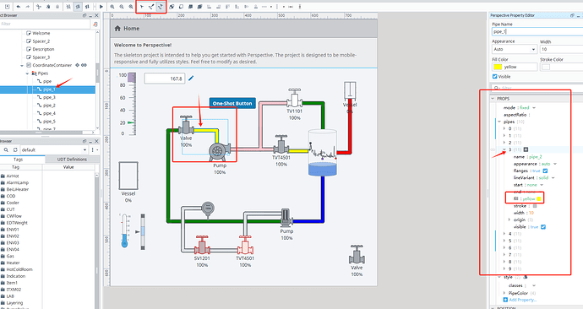Select pipe_3 in the project browser tree

point(49,97)
